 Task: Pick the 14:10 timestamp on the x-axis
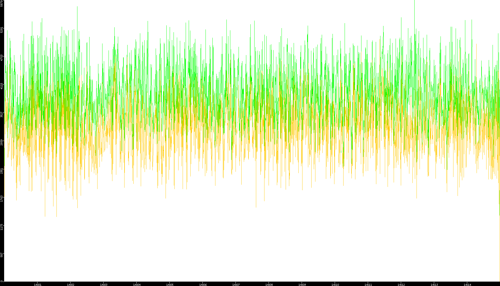pyautogui.click(x=335, y=284)
